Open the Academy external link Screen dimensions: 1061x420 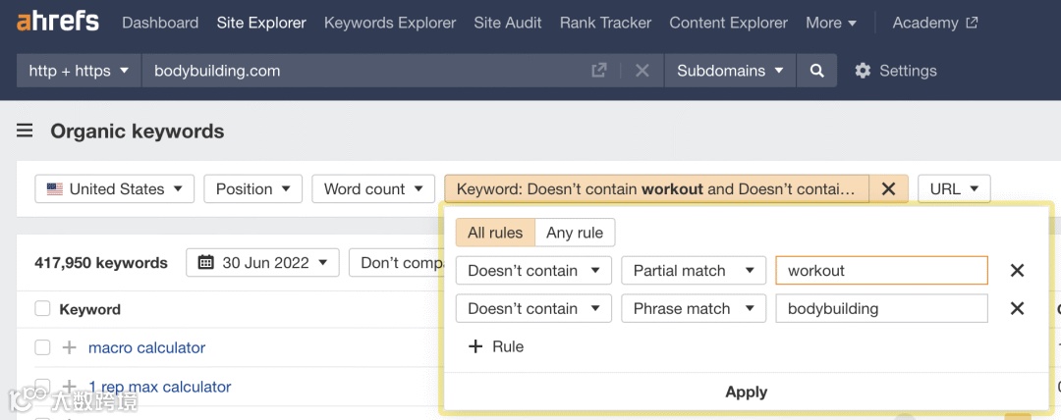pyautogui.click(x=934, y=23)
